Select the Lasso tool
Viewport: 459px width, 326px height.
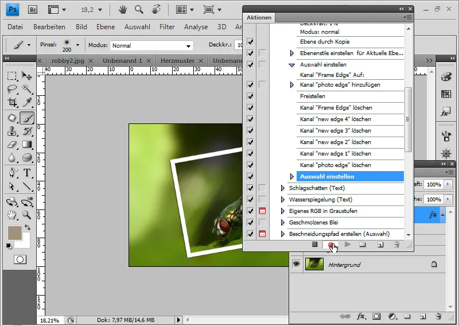coord(11,88)
